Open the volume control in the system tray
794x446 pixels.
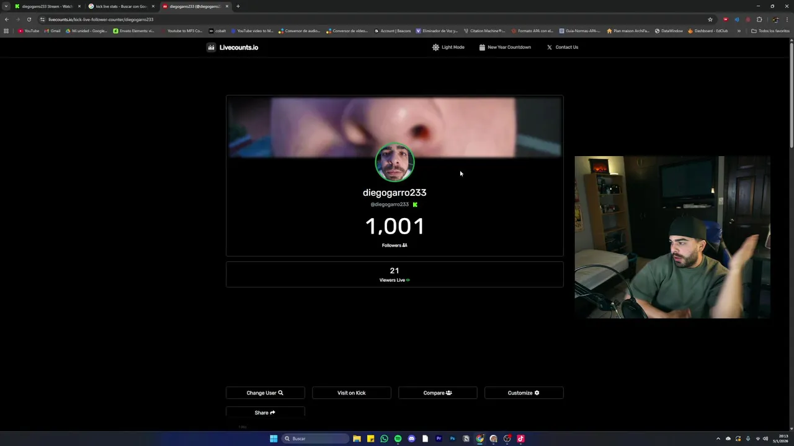pyautogui.click(x=765, y=439)
